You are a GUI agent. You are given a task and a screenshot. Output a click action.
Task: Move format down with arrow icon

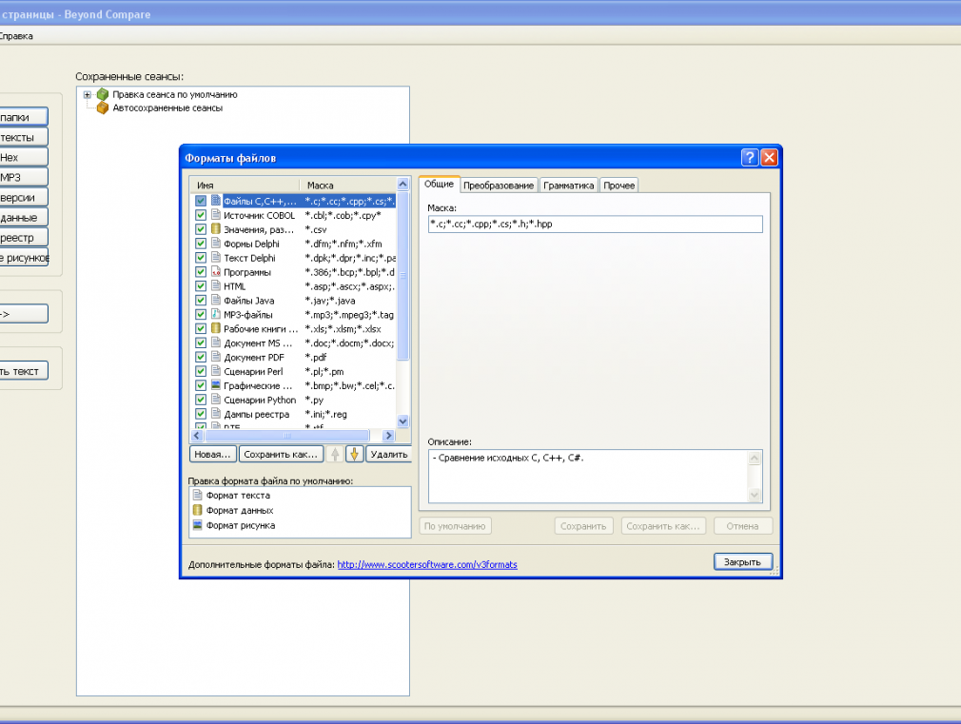coord(354,454)
